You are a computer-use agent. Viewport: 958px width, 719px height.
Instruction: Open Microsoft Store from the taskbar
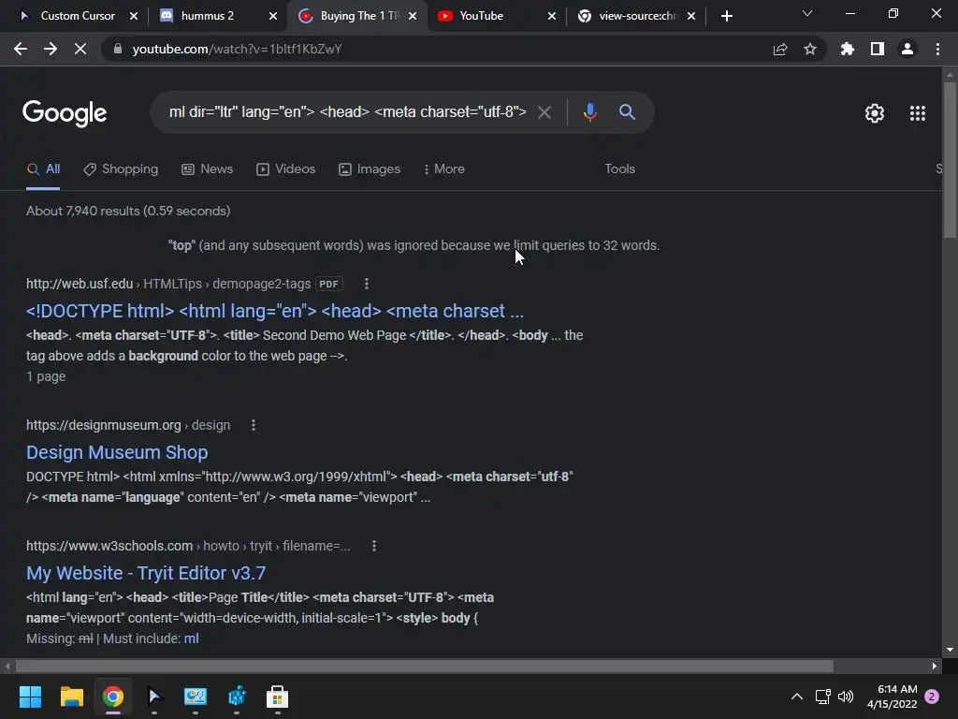click(x=277, y=697)
